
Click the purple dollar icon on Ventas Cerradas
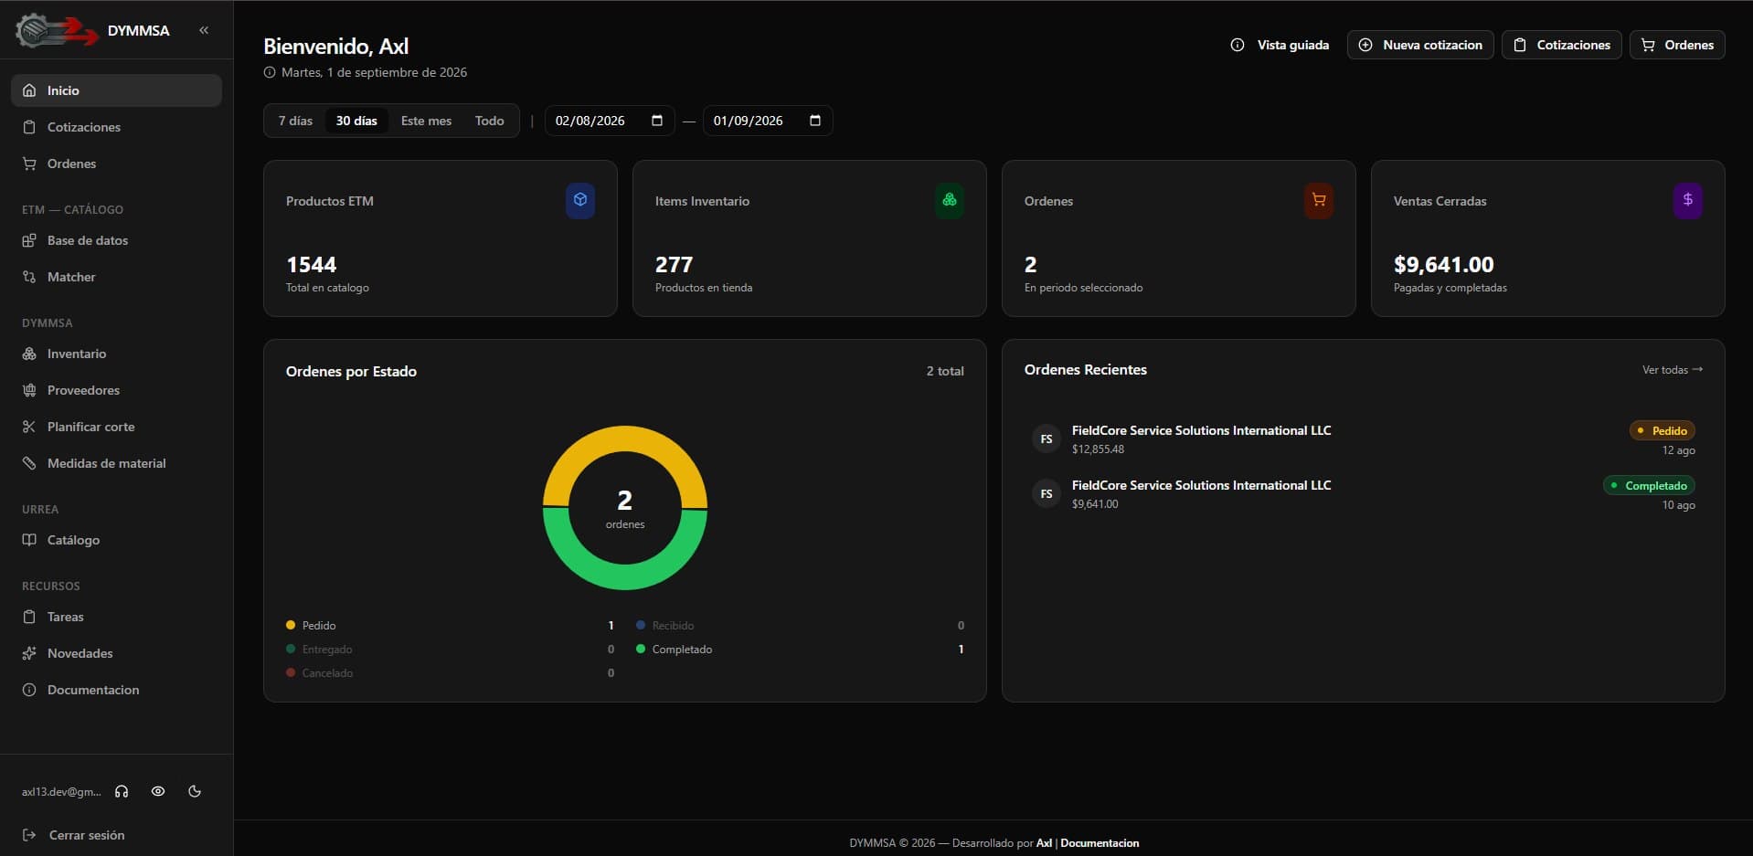coord(1688,200)
